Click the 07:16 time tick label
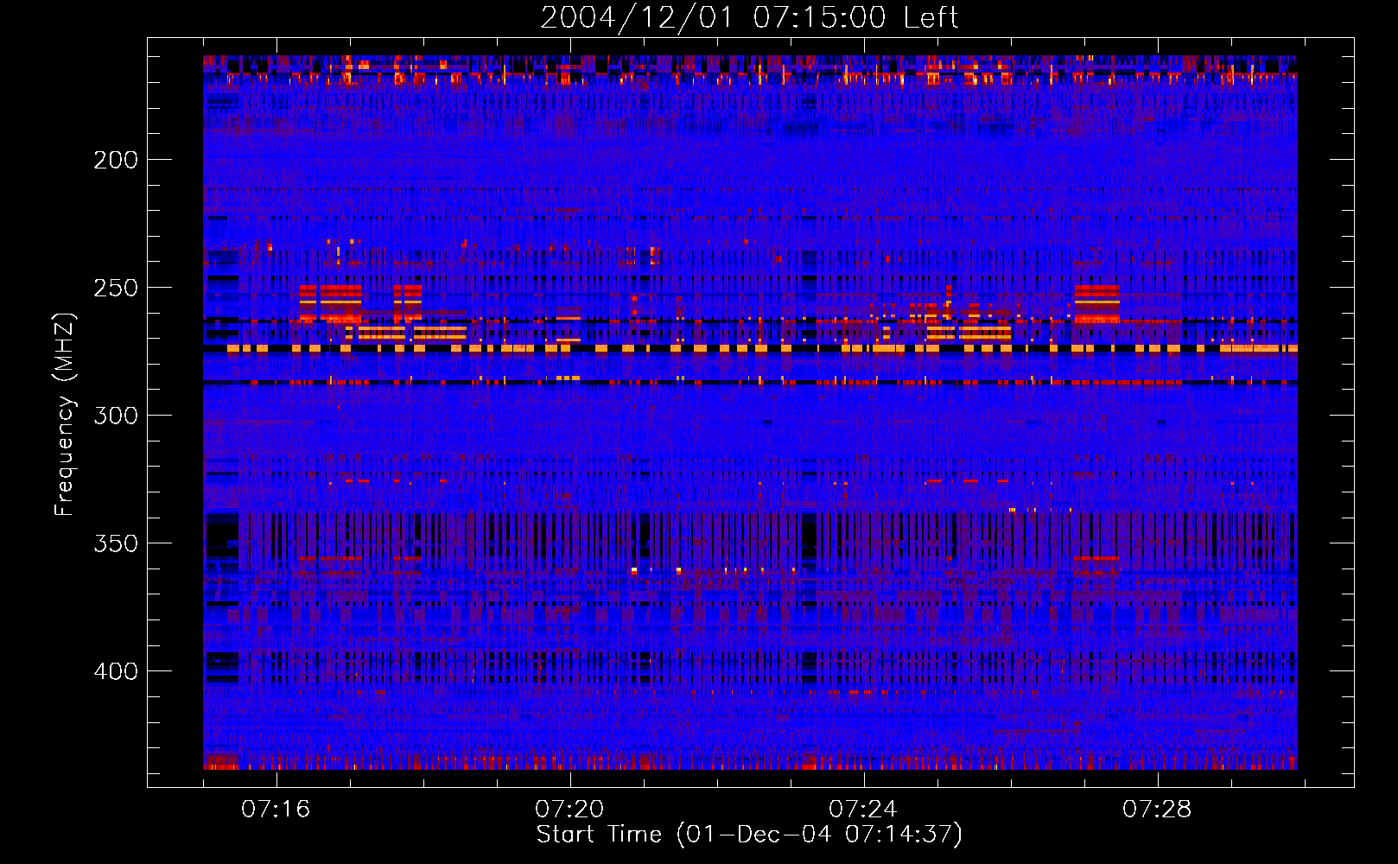 276,810
